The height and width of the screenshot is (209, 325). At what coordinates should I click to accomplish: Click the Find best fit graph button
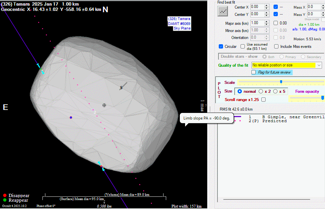[223, 11]
